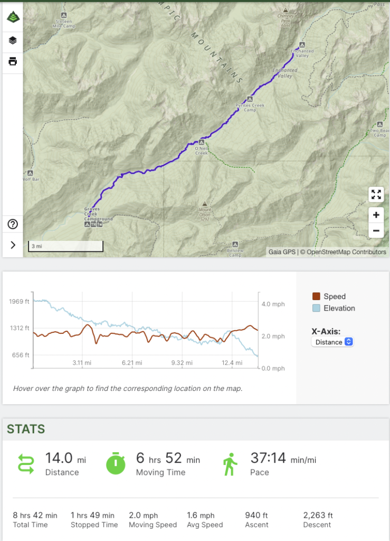Viewport: 390px width, 541px height.
Task: Click the Graves Creek Campground marker
Action: click(x=87, y=225)
